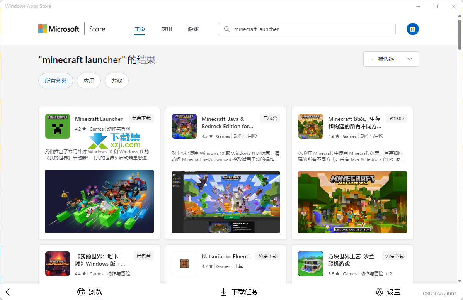Click the 方块世界工艺: 沙盒联机游戏 title

point(351,260)
